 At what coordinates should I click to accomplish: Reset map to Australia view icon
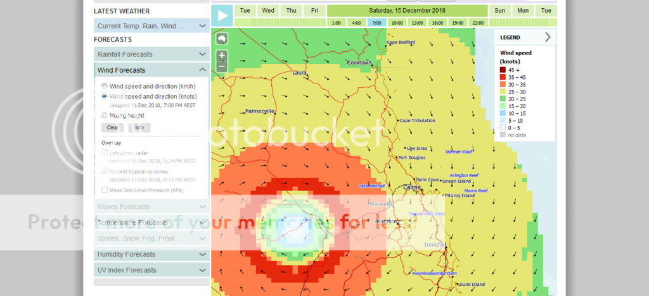[x=222, y=39]
